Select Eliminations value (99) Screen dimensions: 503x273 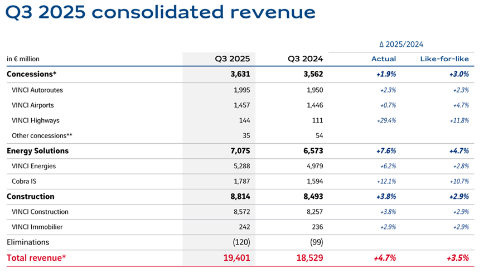316,242
